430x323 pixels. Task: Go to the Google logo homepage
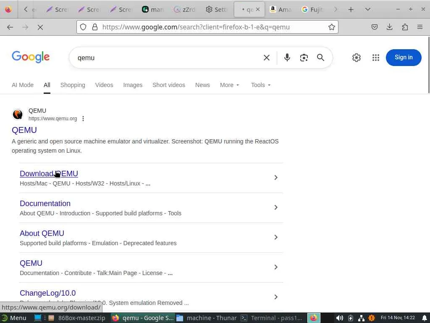point(31,57)
